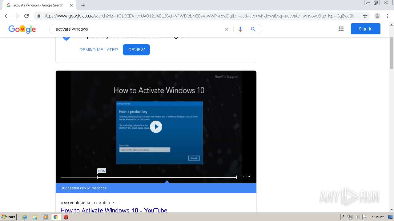Click the video timeline end marker
This screenshot has height=221, width=394.
(x=236, y=177)
